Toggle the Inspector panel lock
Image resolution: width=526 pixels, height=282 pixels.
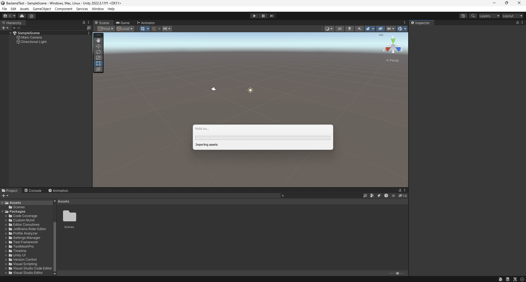pos(518,23)
